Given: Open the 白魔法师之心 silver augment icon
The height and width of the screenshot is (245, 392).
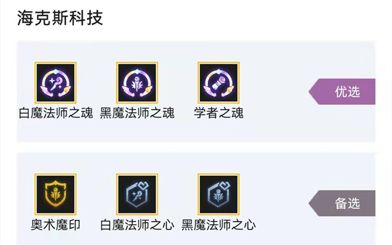Looking at the screenshot, I should pyautogui.click(x=137, y=195).
